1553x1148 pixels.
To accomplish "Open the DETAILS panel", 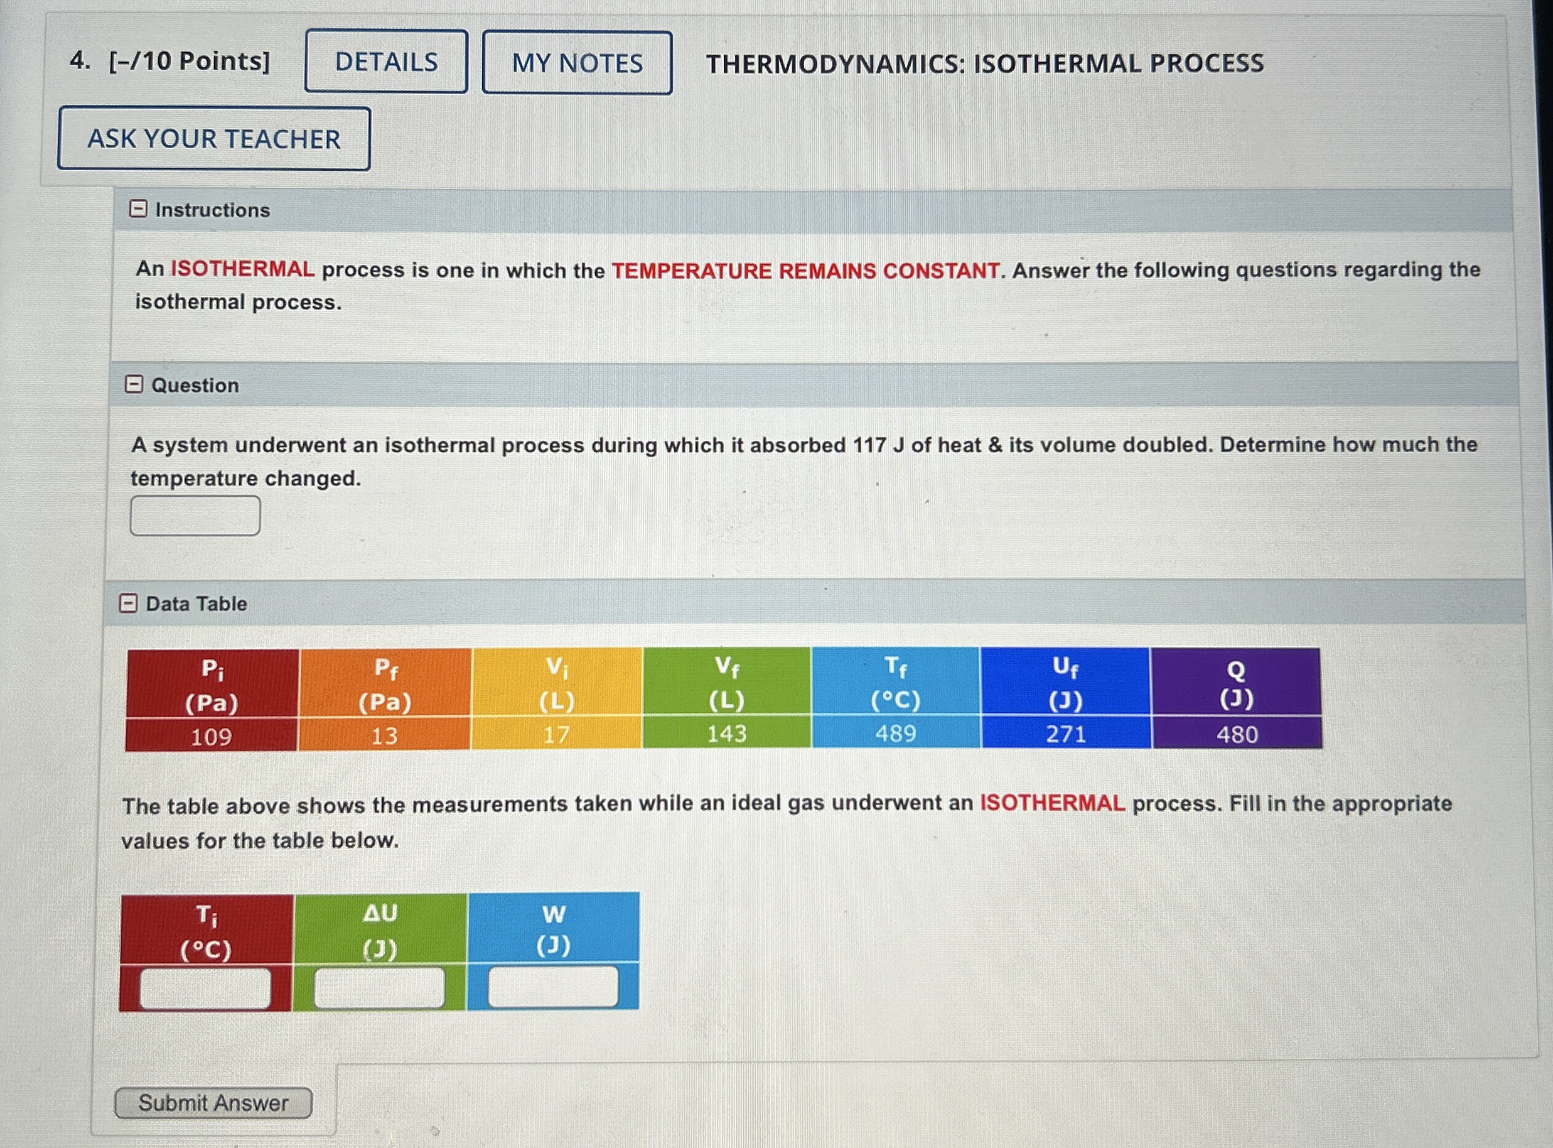I will tap(386, 62).
